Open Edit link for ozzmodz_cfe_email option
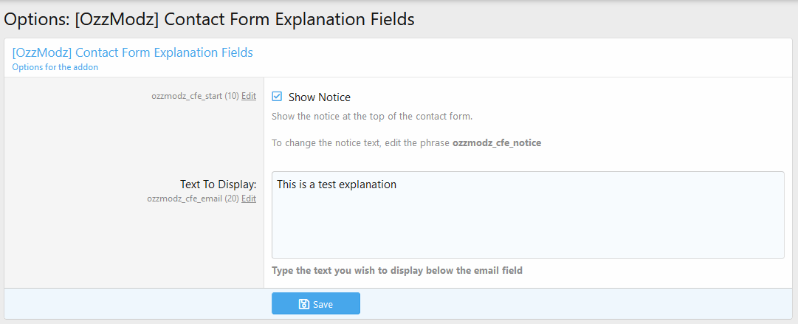 (x=249, y=199)
